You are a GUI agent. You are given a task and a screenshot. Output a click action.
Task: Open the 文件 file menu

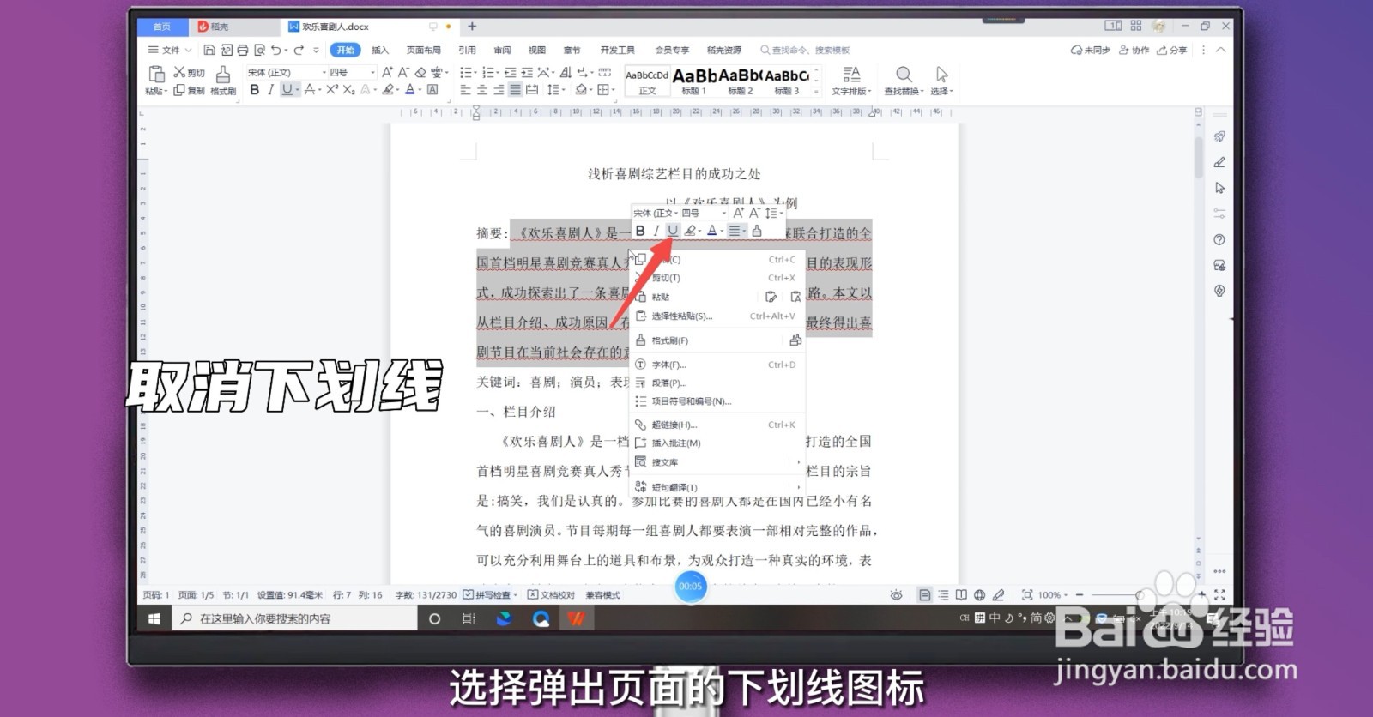169,50
